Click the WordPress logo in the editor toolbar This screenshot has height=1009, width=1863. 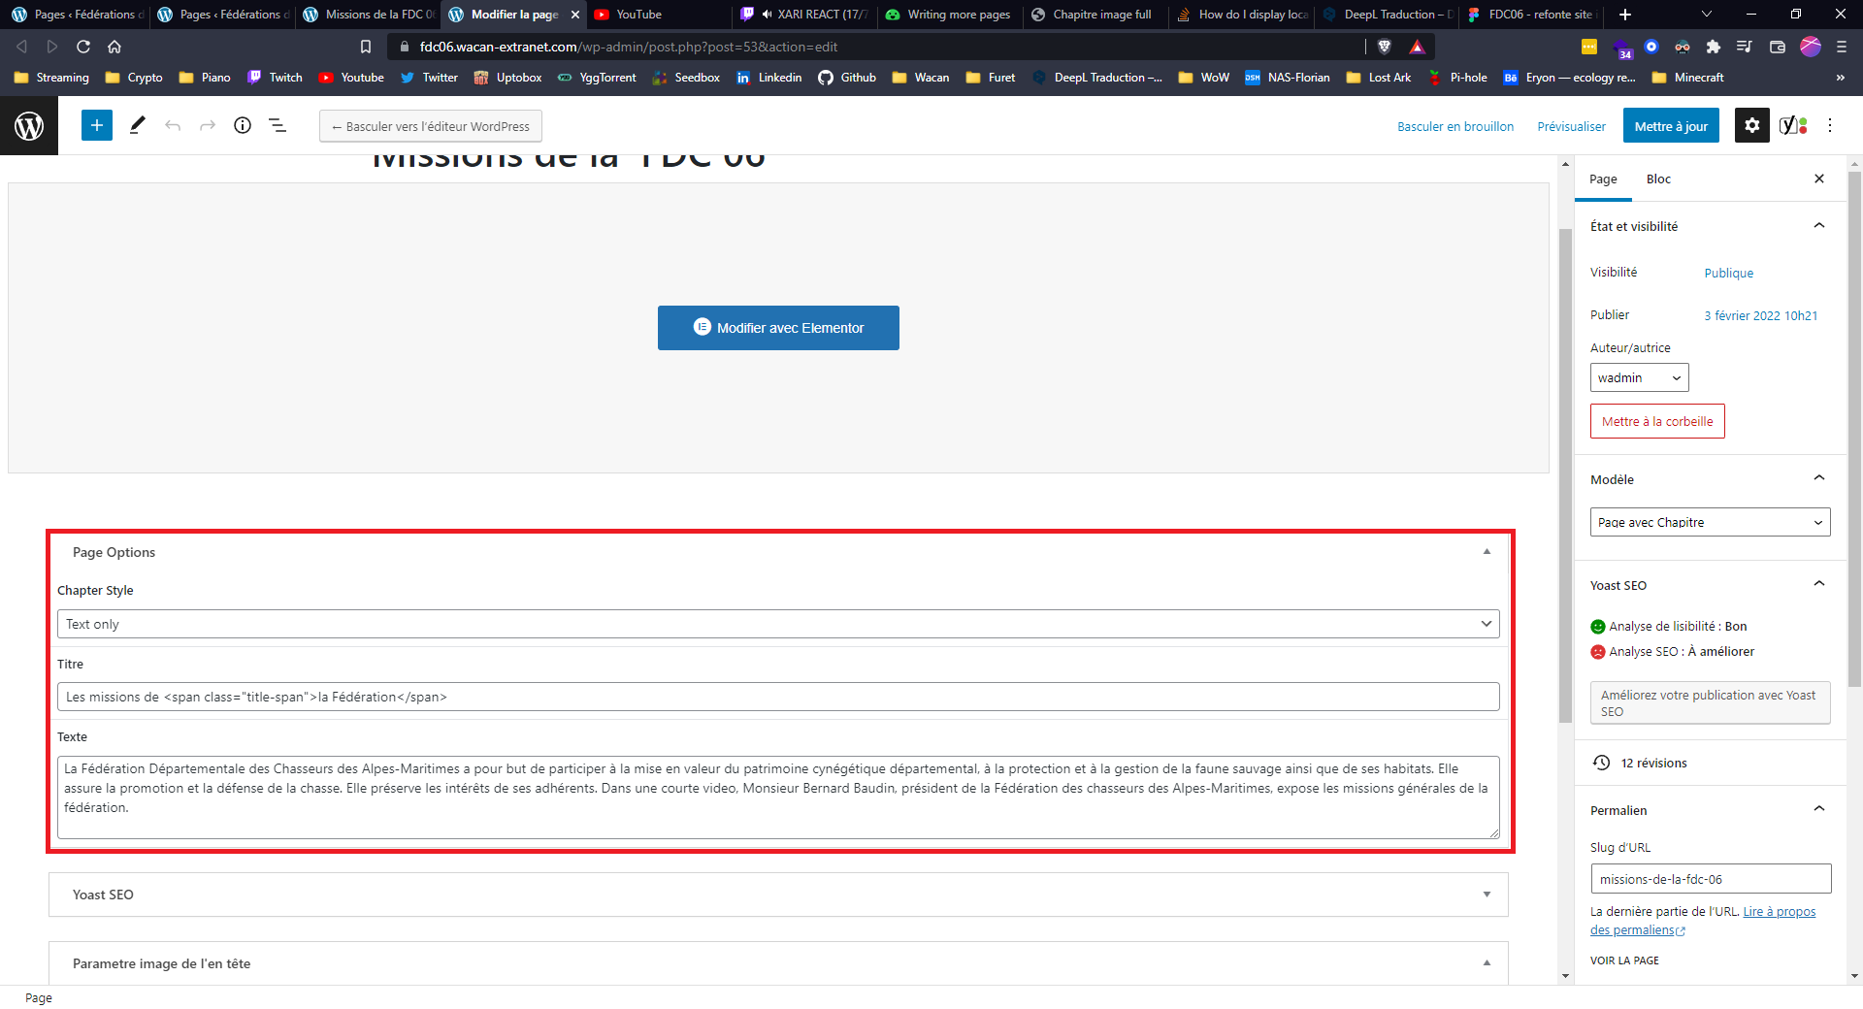[29, 125]
